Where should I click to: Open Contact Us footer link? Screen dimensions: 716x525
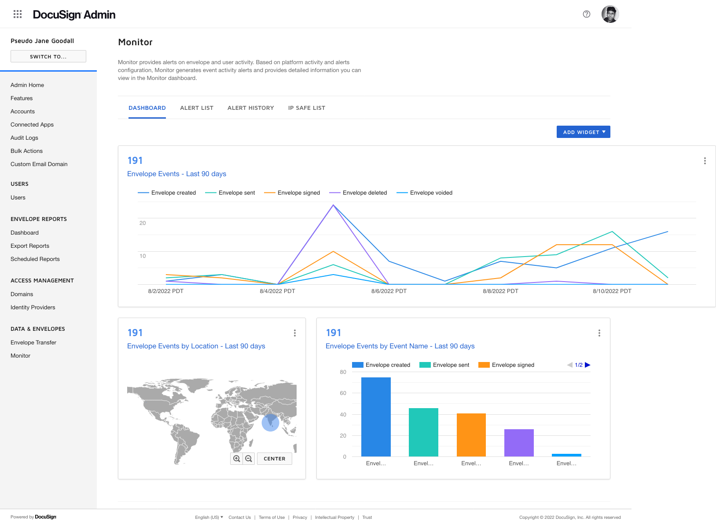pos(240,518)
